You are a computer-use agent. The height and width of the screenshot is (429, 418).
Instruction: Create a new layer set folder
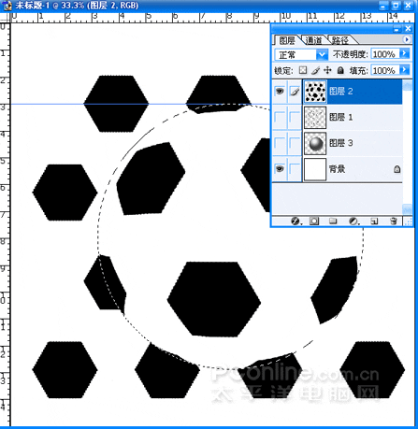point(333,222)
